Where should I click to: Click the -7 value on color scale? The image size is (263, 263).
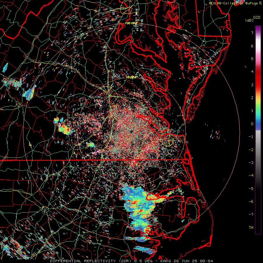[251, 214]
